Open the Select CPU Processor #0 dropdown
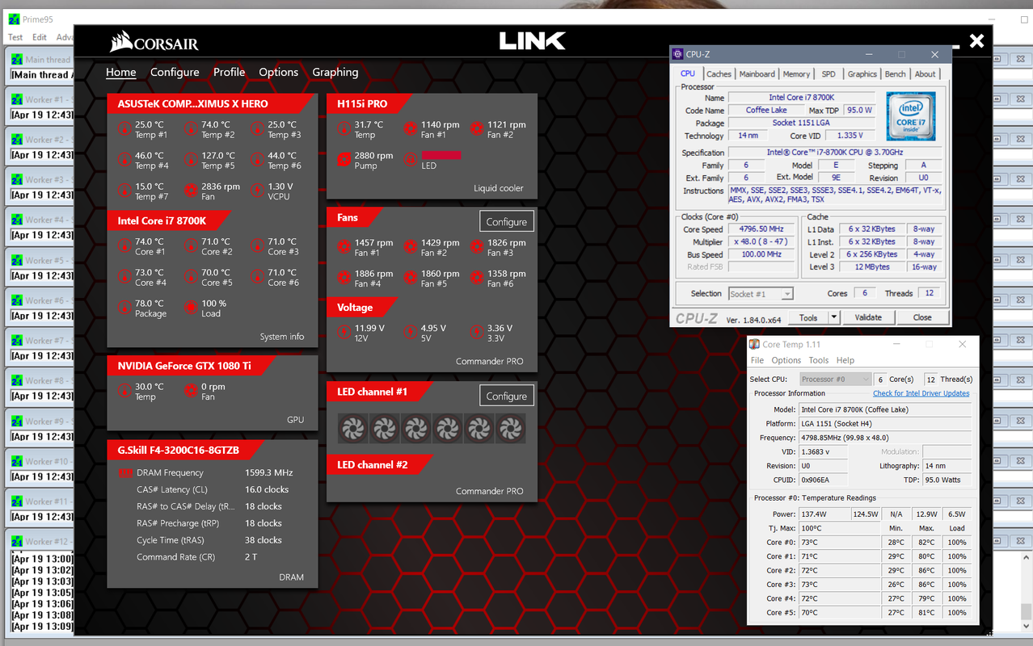This screenshot has height=646, width=1033. pos(835,379)
